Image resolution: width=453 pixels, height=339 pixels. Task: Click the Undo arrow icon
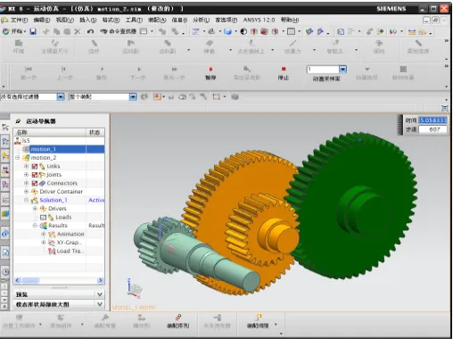pyautogui.click(x=90, y=31)
